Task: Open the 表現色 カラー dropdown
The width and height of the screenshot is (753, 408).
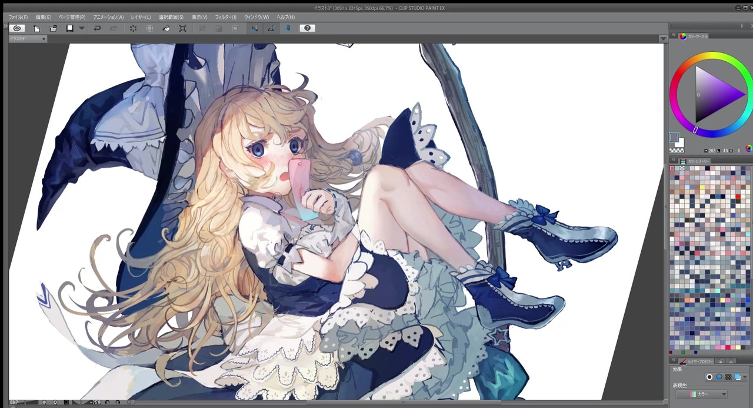Action: tap(702, 394)
